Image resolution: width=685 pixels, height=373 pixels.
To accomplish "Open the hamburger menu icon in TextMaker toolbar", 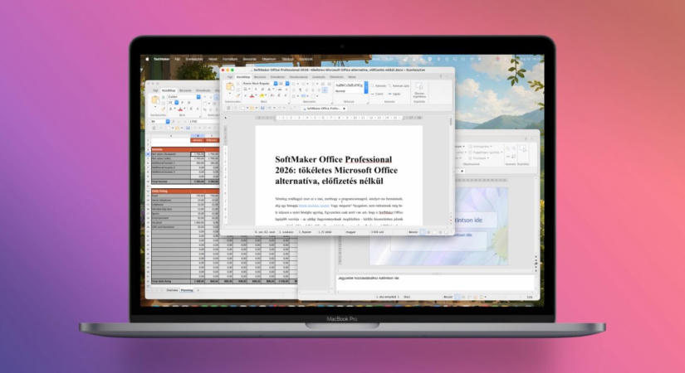I will (x=228, y=108).
